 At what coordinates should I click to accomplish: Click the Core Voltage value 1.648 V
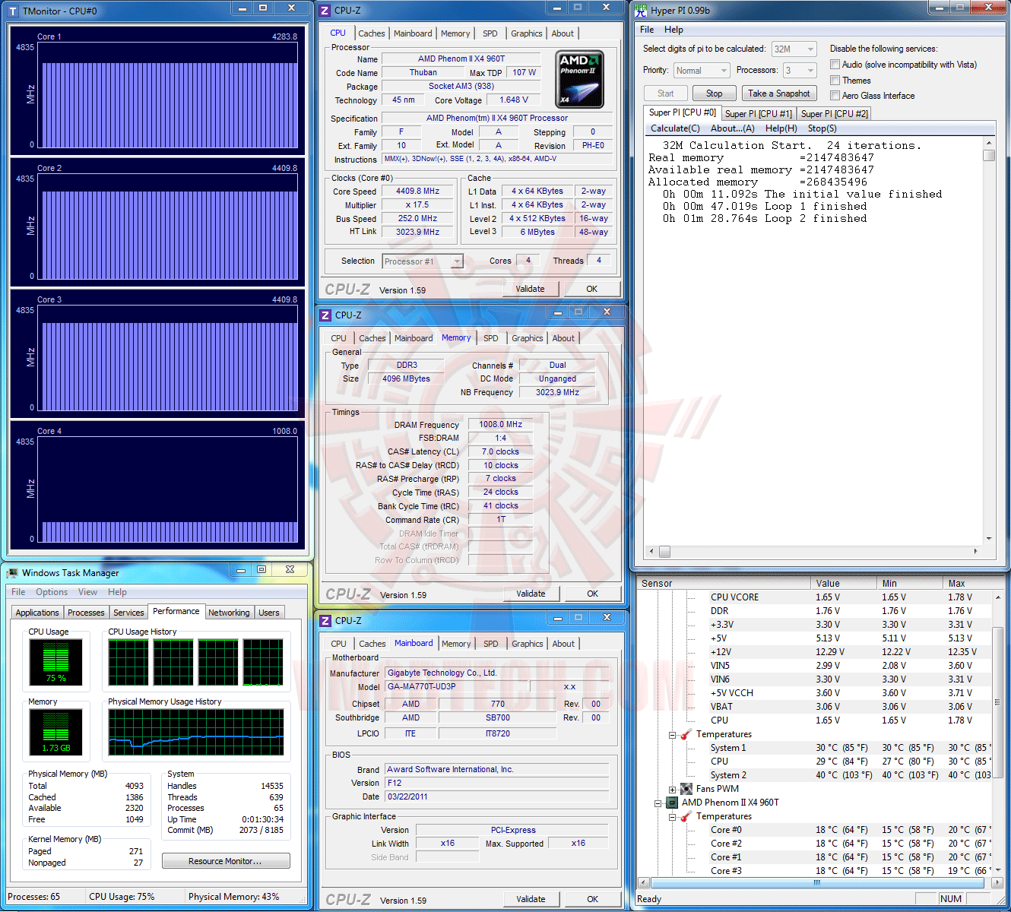514,100
